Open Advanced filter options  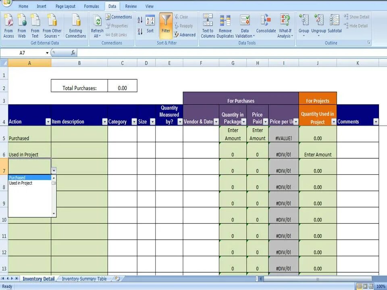point(185,35)
